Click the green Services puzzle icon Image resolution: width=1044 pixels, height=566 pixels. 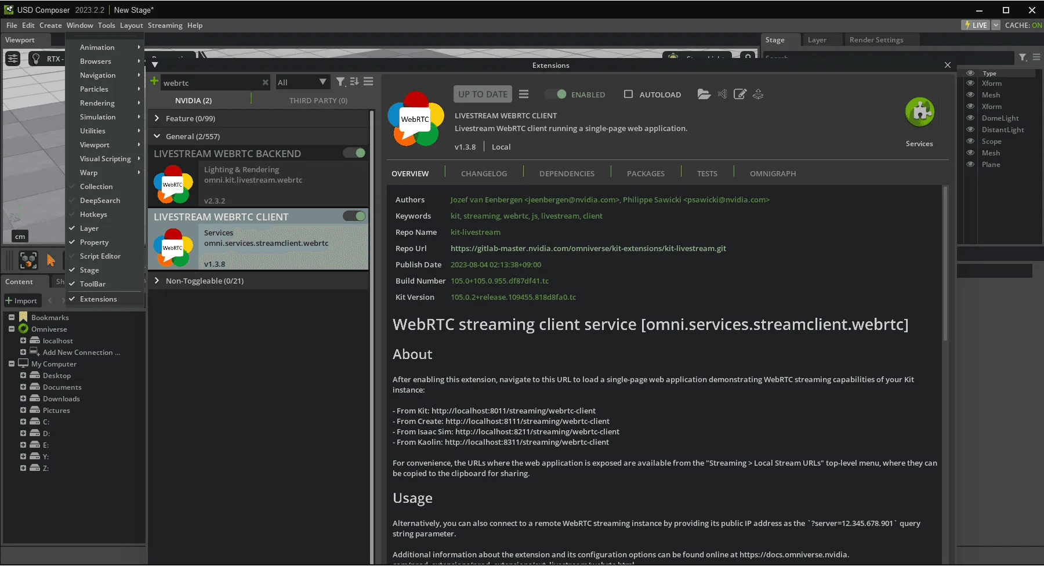tap(919, 113)
